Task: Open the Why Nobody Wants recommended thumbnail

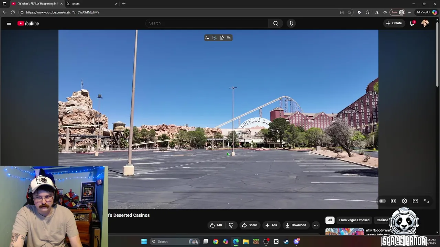Action: pos(344,232)
